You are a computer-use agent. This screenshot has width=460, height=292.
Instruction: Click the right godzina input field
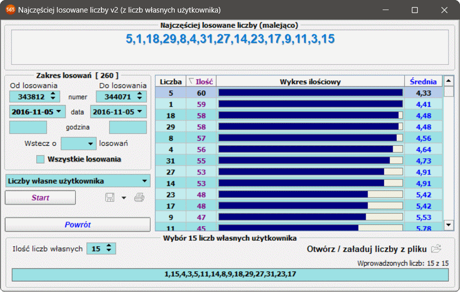(128, 127)
